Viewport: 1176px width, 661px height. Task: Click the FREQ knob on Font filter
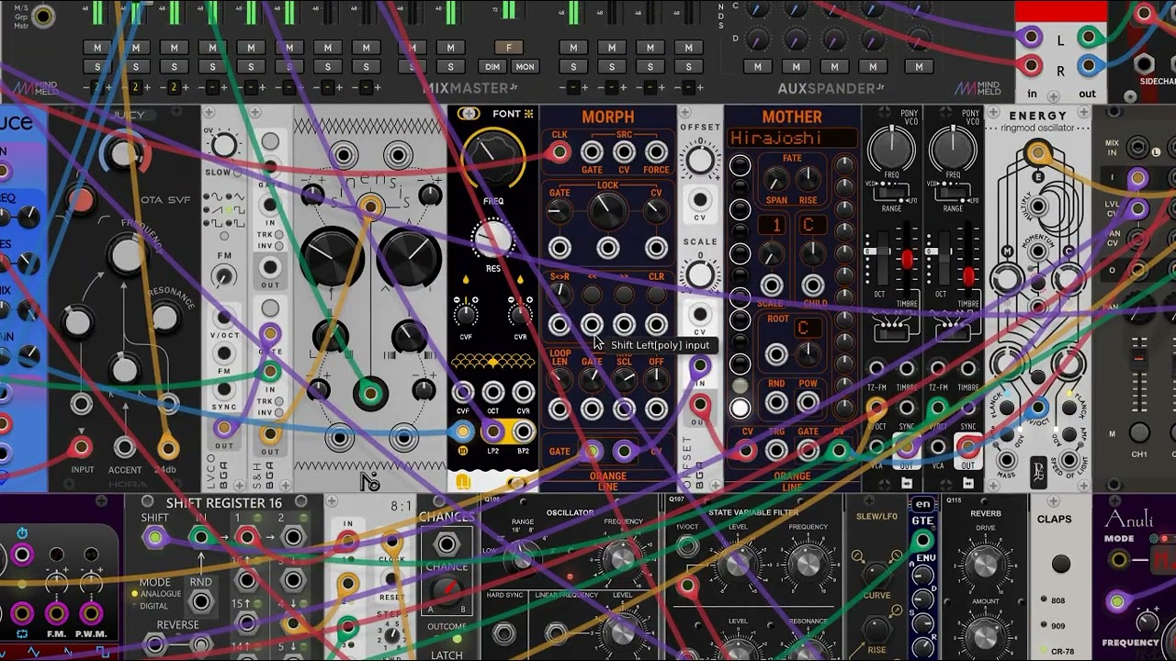[x=494, y=158]
